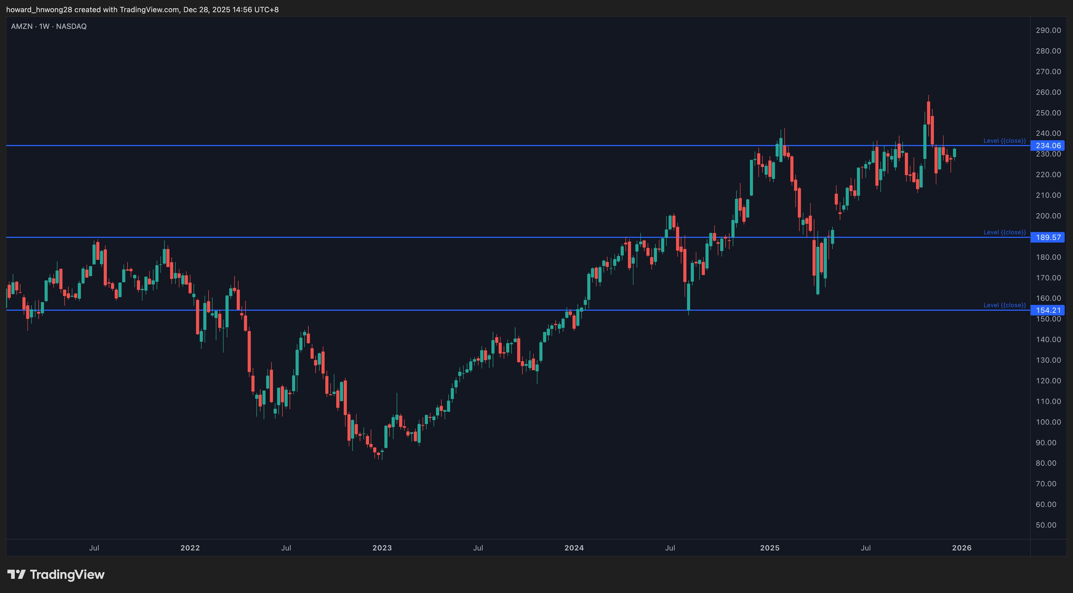Screen dimensions: 1073x593
Task: Click the AMZN 1W NASDAQ symbol label
Action: click(x=49, y=26)
